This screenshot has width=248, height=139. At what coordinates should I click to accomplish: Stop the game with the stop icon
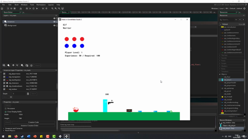(x=34, y=8)
